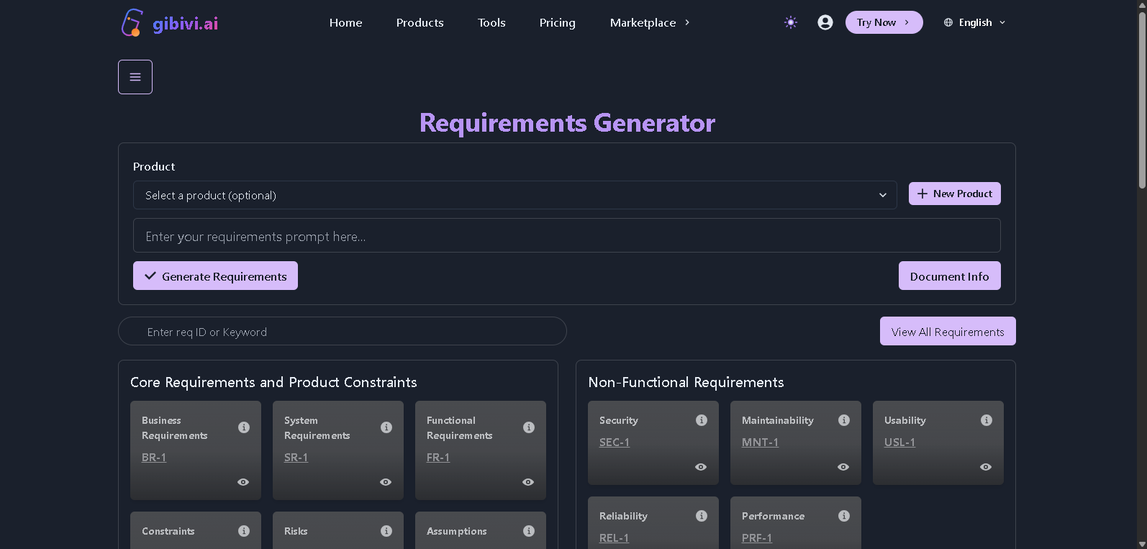Click the page vertical scrollbar thumb
This screenshot has height=549, width=1147.
point(1142,101)
